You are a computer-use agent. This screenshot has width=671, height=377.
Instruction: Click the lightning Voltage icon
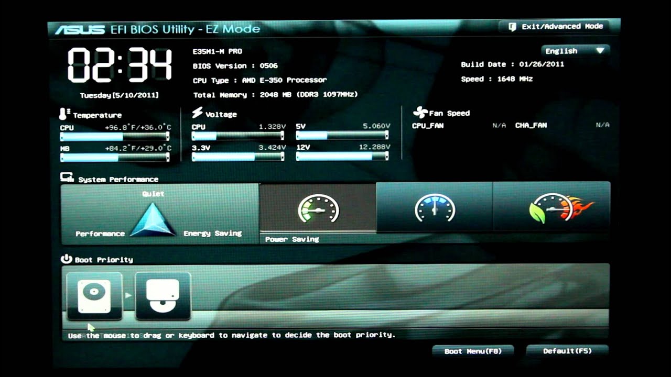tap(197, 113)
